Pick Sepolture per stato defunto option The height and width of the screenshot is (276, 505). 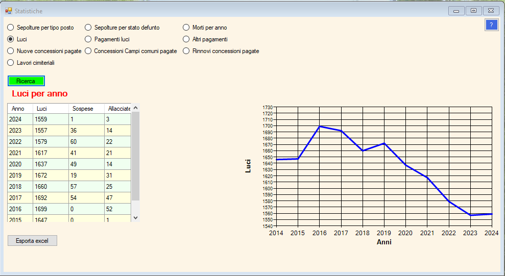[x=88, y=28]
